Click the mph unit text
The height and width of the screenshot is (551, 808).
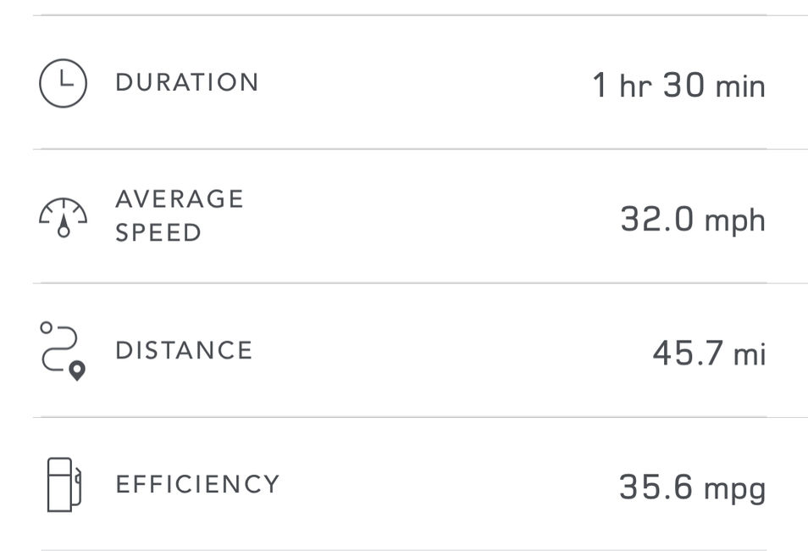click(x=735, y=222)
